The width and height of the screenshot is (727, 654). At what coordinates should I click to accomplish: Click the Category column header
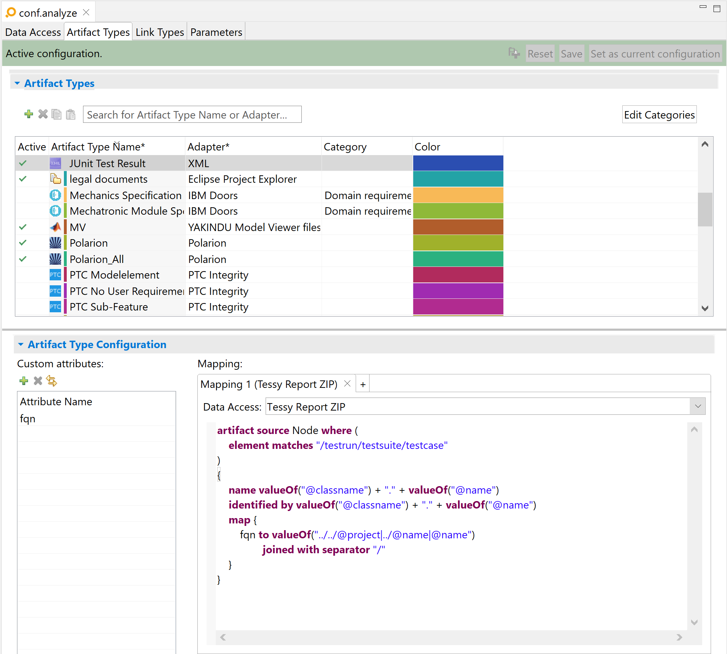[x=367, y=147]
